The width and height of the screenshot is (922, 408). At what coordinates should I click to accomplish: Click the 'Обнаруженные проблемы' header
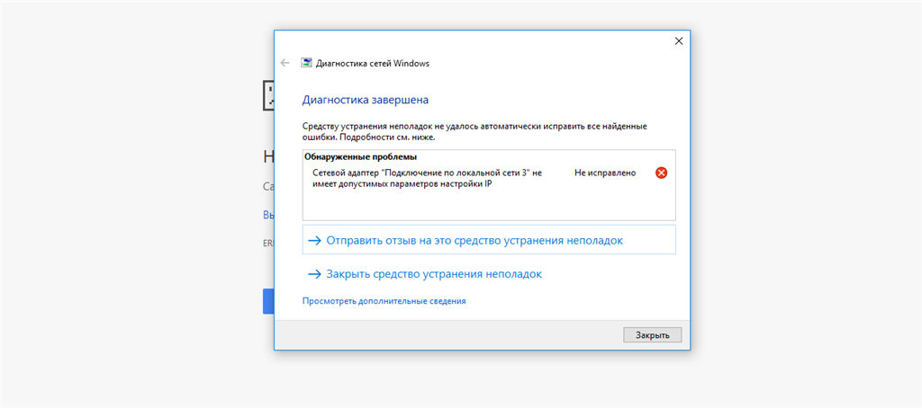coord(360,156)
